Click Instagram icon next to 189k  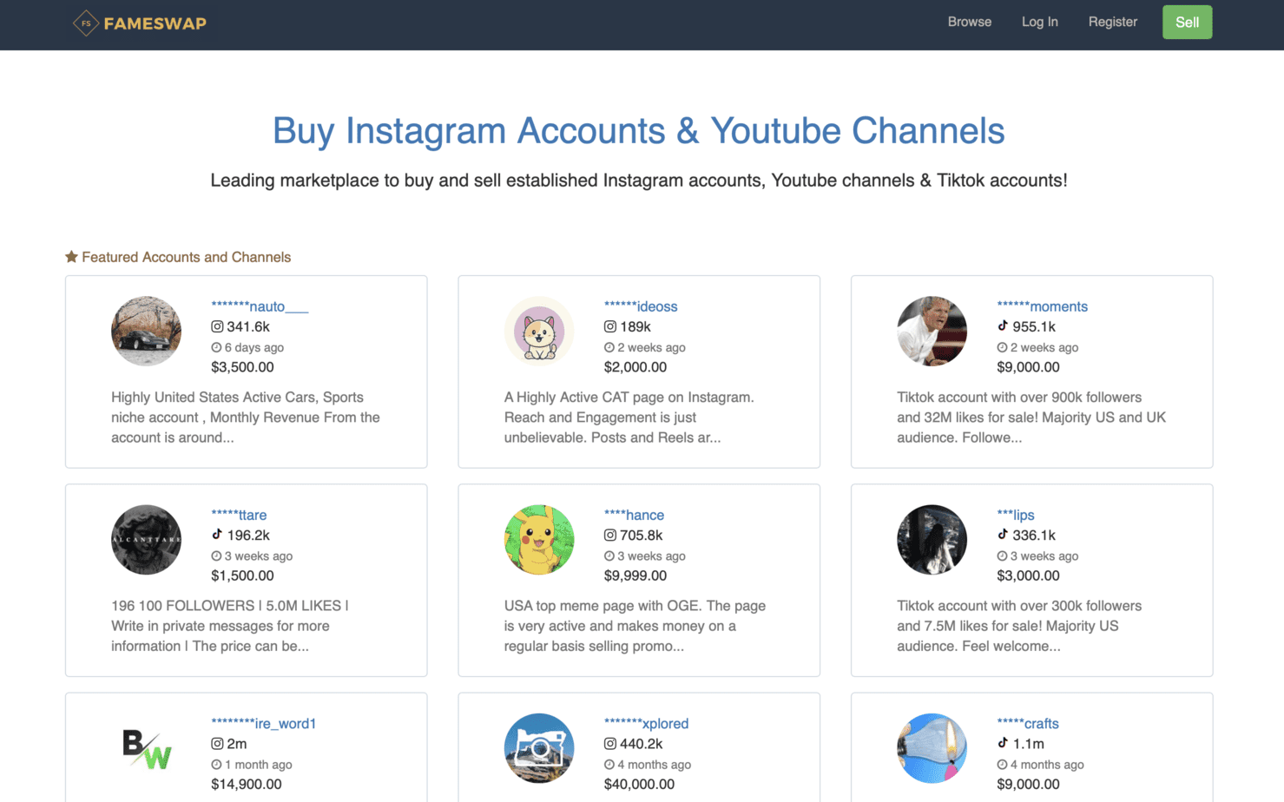click(x=610, y=327)
